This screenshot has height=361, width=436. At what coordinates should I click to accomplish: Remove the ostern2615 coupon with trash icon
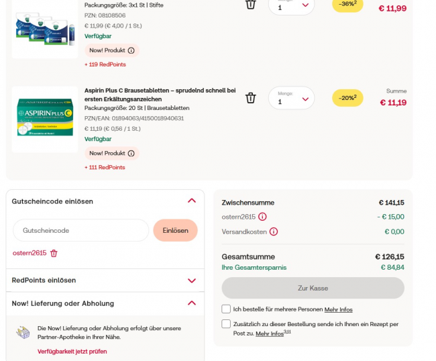click(x=54, y=253)
